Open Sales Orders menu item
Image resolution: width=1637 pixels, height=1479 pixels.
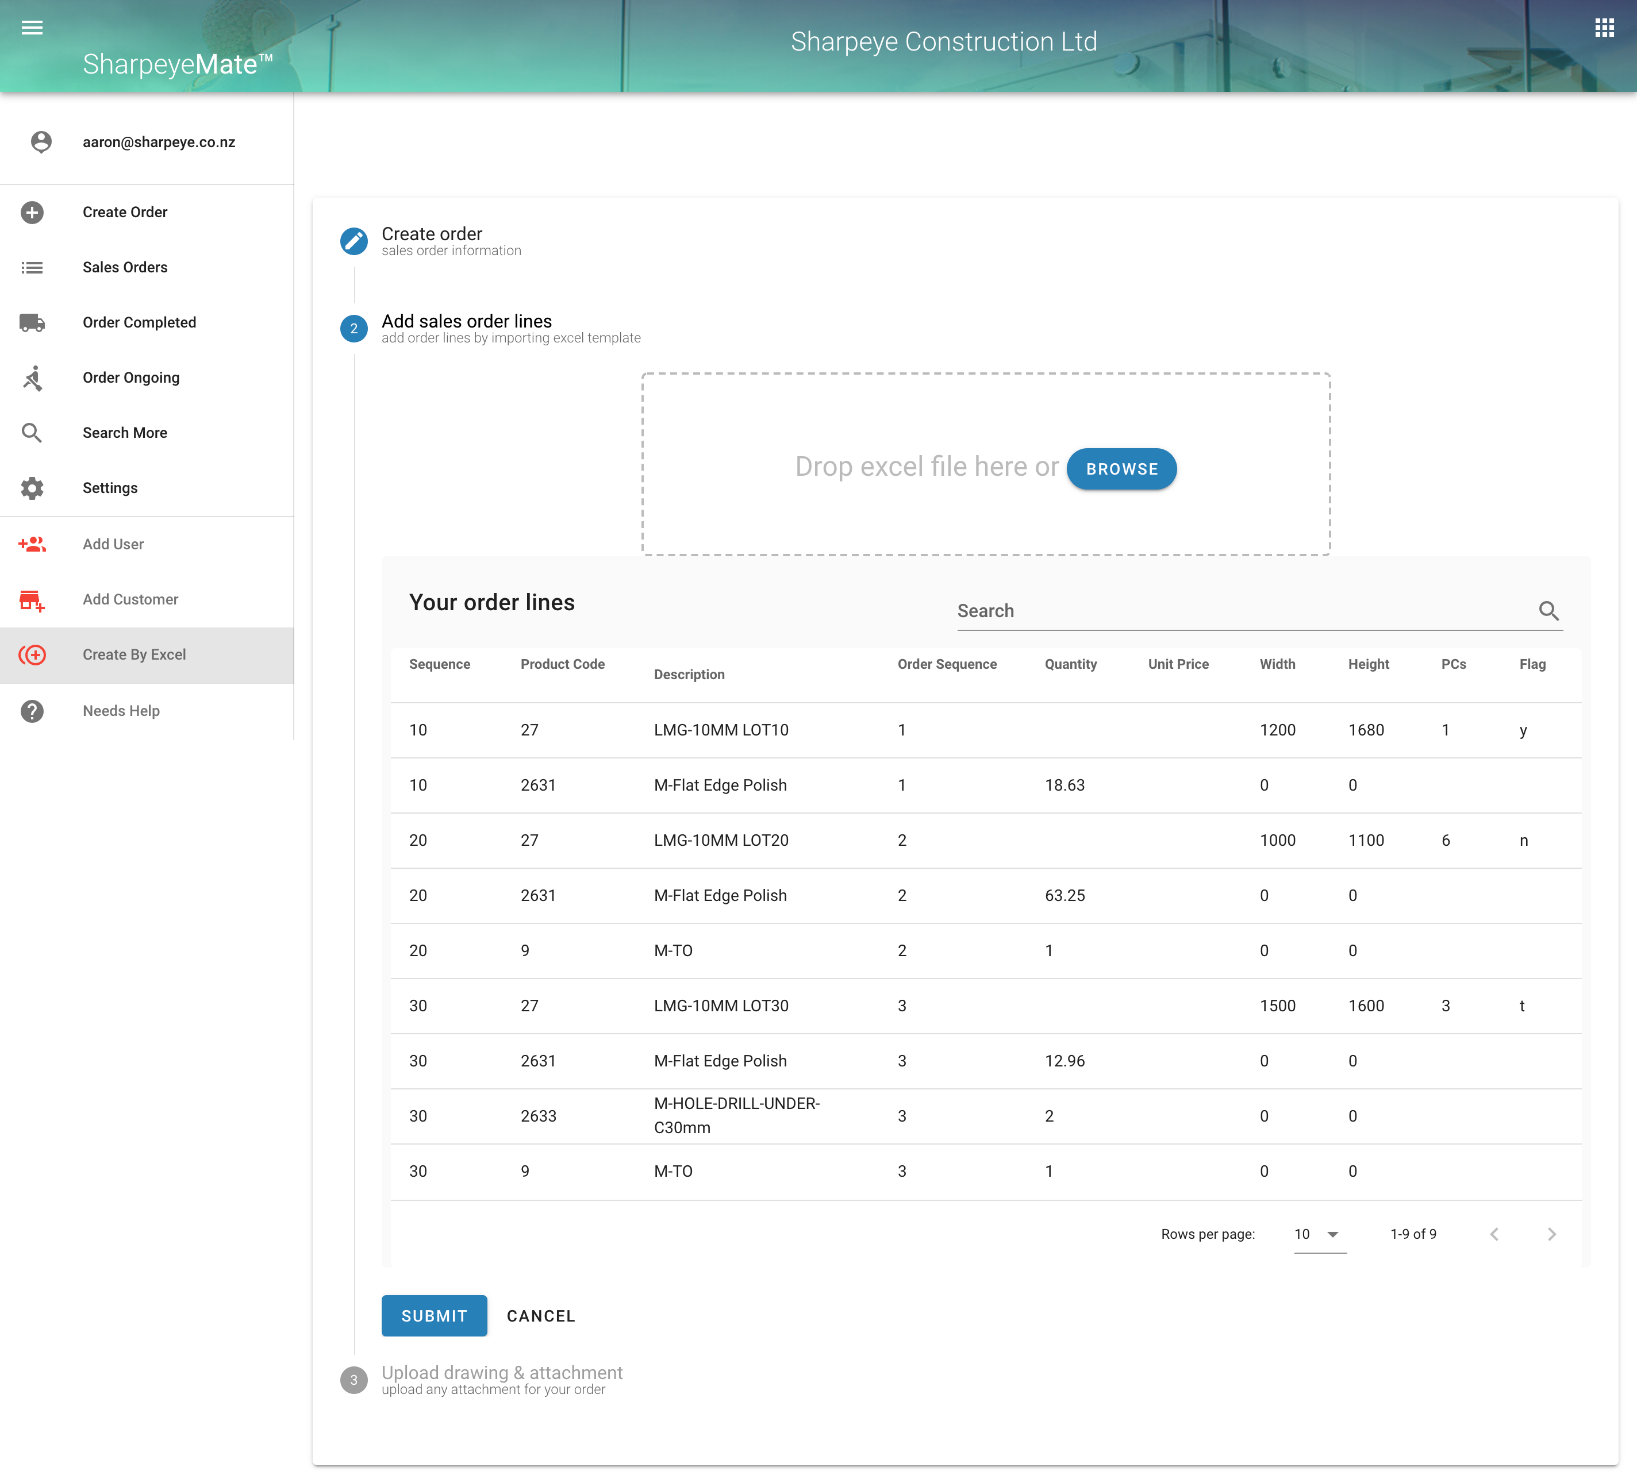click(x=125, y=267)
